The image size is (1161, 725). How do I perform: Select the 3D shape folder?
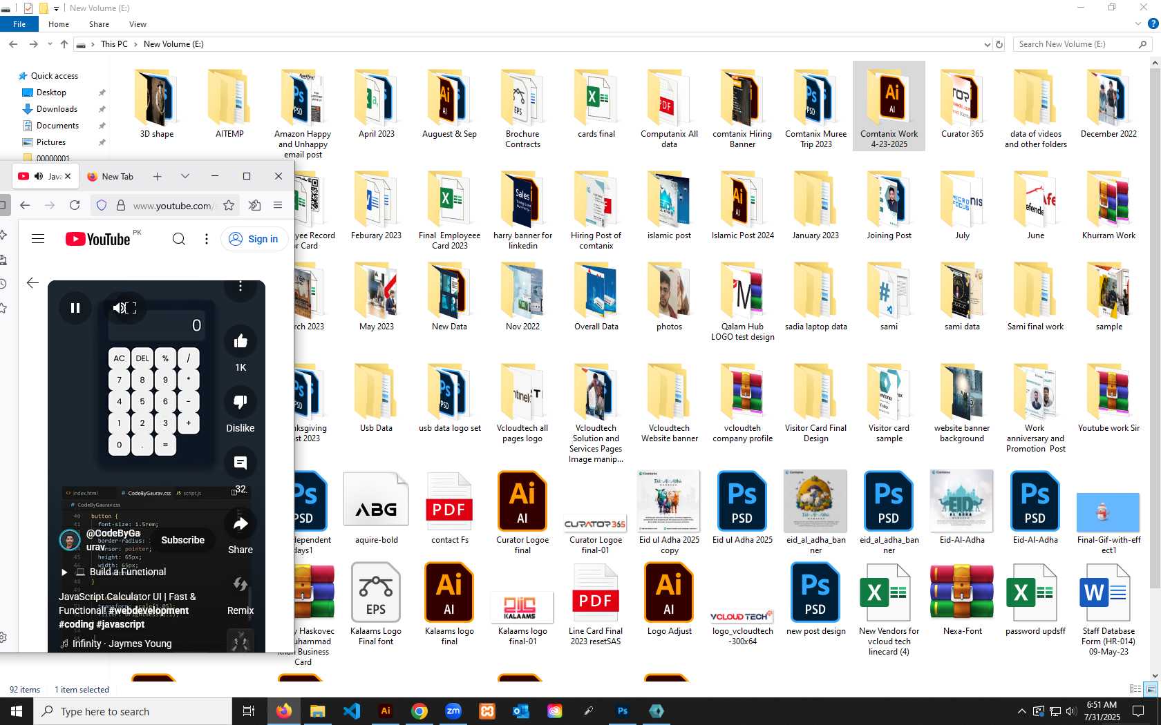(x=157, y=104)
